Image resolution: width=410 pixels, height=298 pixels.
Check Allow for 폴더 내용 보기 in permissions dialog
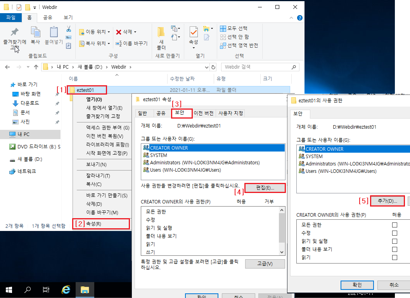tap(394, 249)
